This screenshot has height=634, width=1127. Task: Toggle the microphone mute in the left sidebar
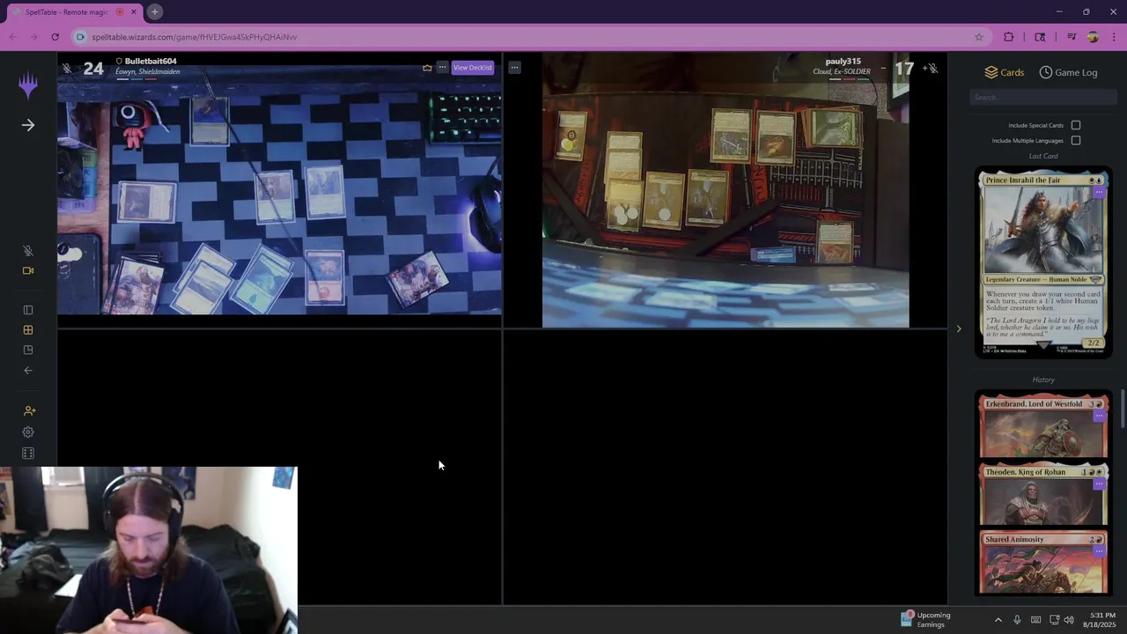click(x=28, y=251)
